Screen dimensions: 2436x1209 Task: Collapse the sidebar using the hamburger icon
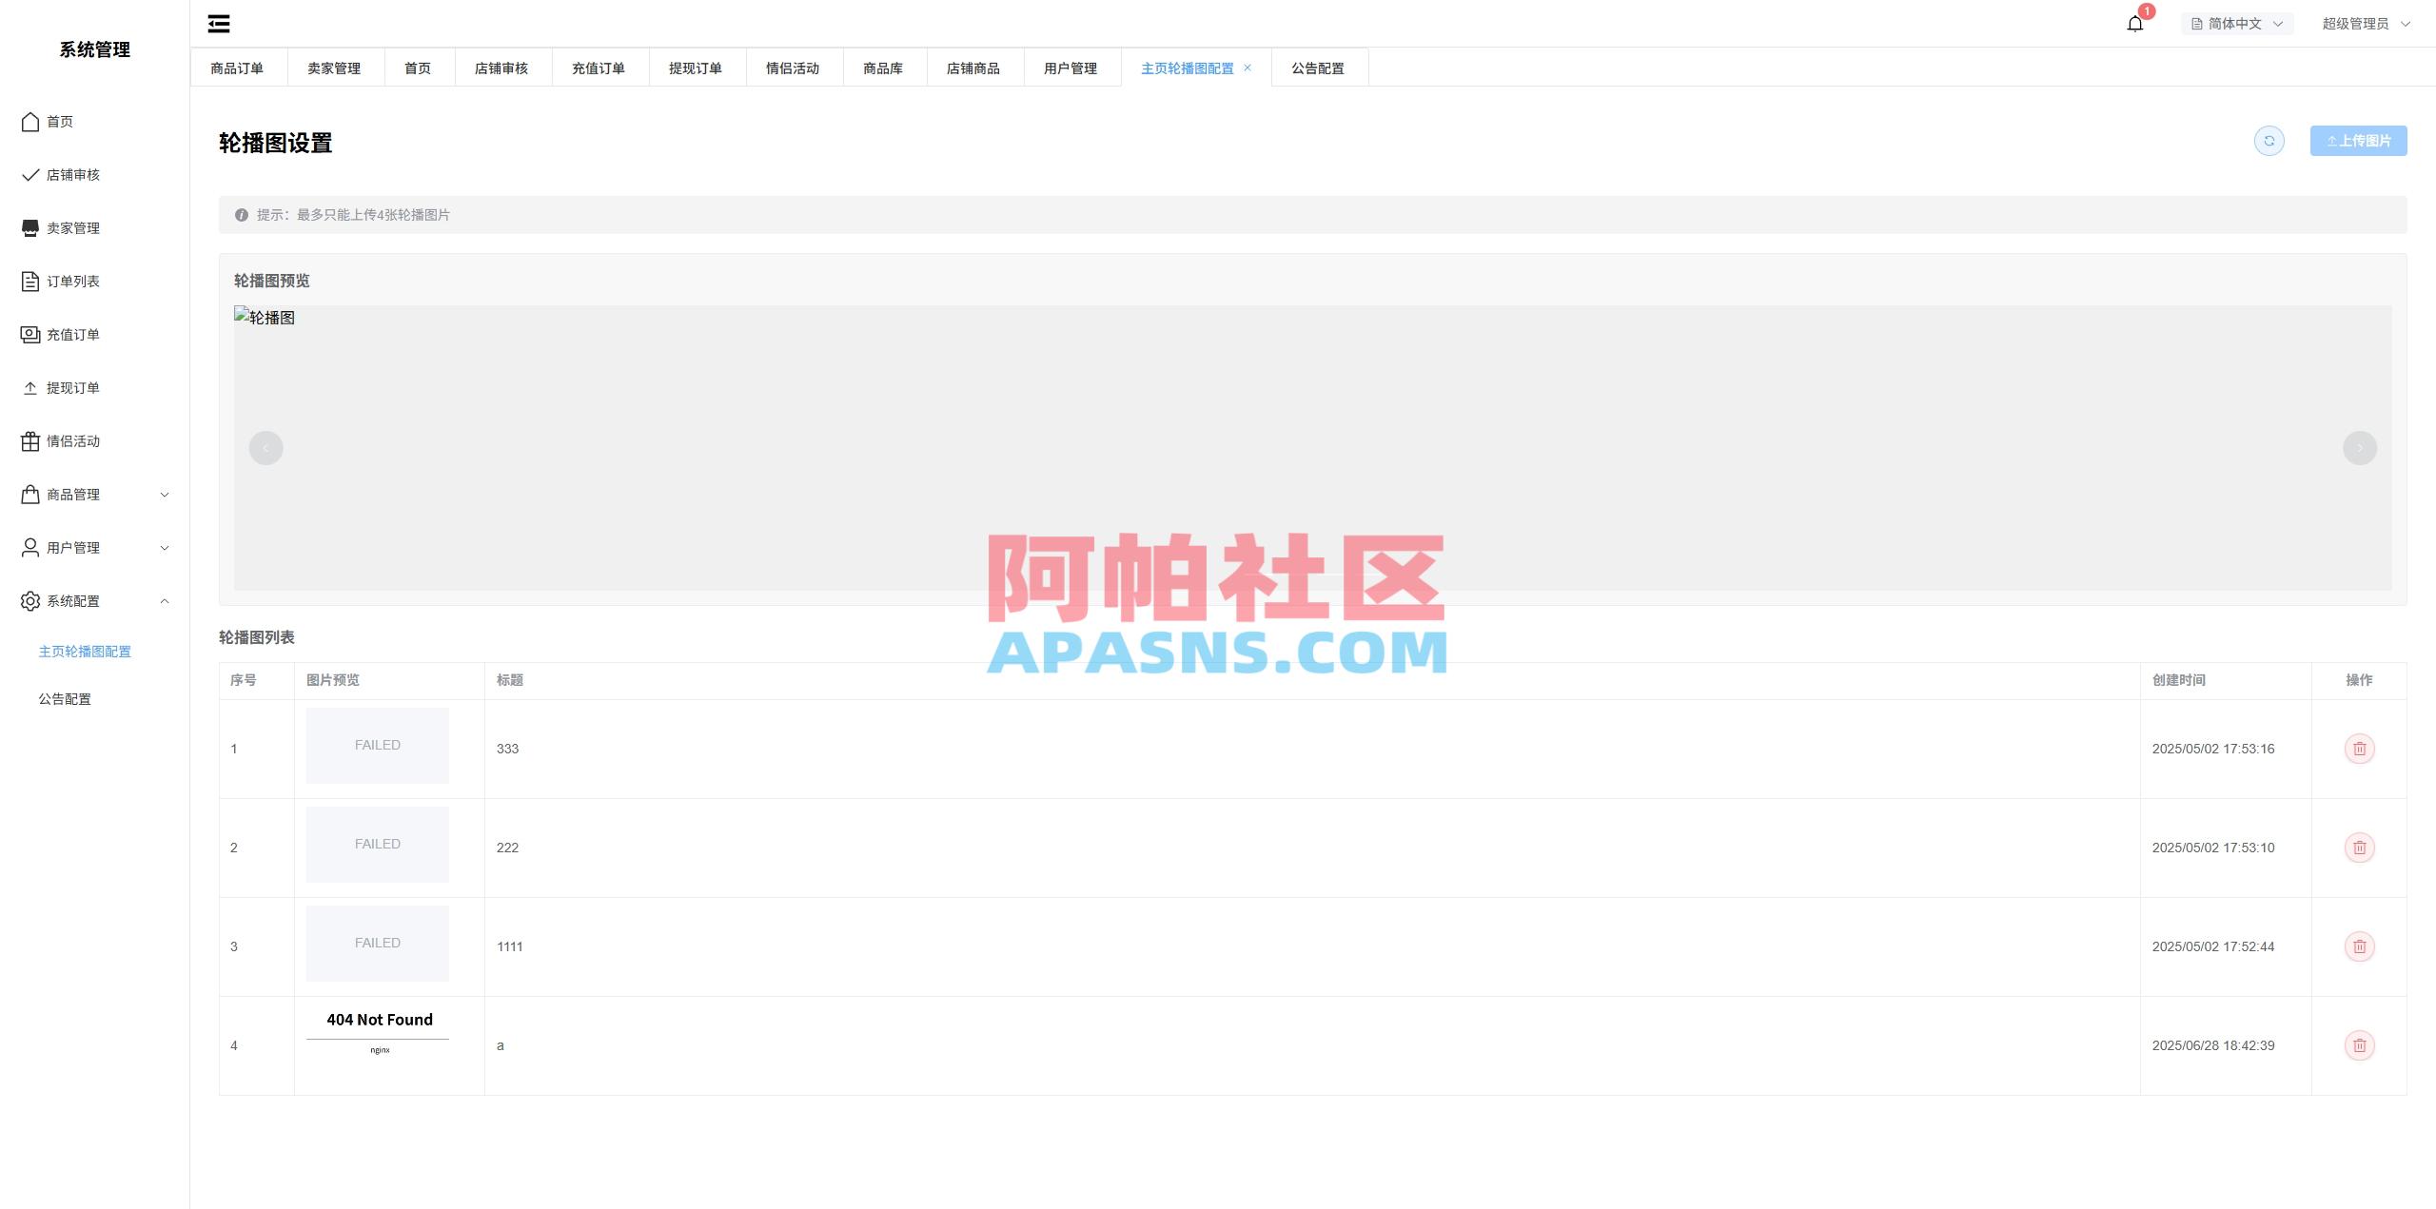(218, 24)
